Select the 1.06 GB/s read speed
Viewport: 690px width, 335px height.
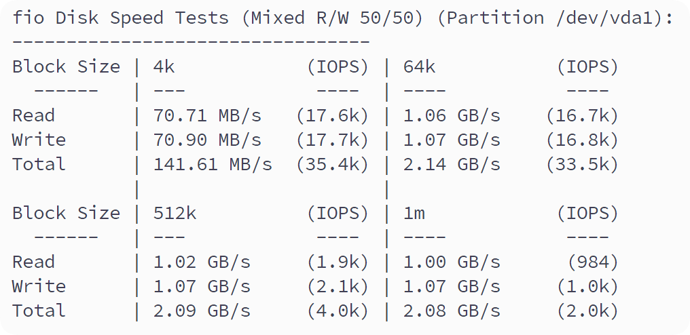(x=452, y=115)
